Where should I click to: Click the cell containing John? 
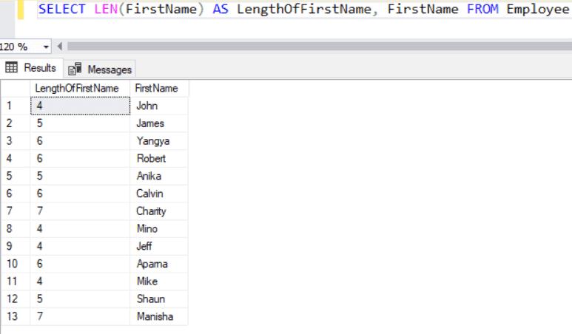coord(159,106)
